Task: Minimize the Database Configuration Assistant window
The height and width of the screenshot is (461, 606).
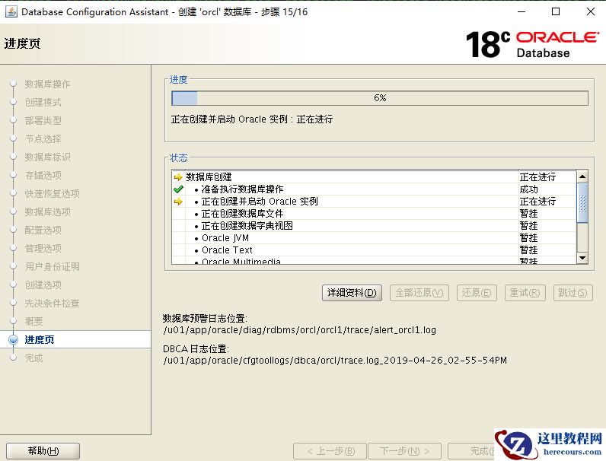Action: [521, 11]
